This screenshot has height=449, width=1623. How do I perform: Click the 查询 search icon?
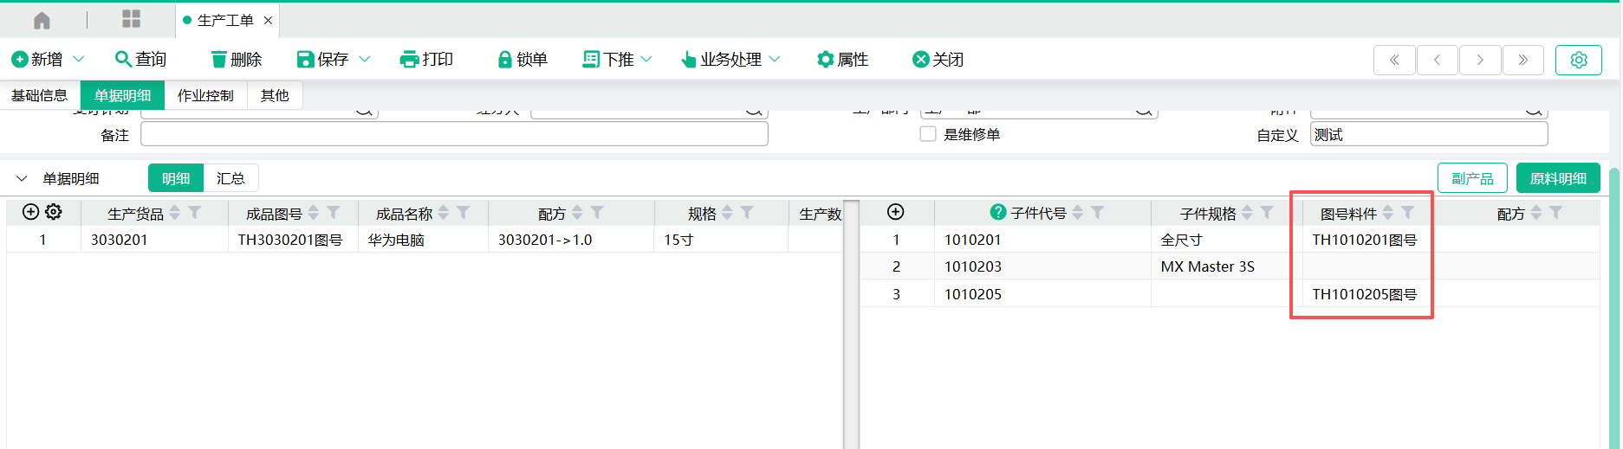tap(123, 59)
